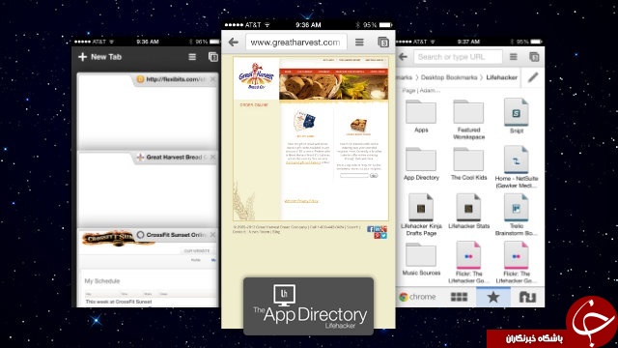Open the App Directory bookmark folder

pos(421,164)
